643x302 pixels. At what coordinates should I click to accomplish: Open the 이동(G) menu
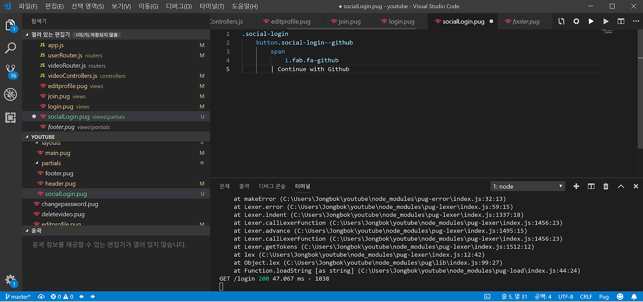[148, 7]
